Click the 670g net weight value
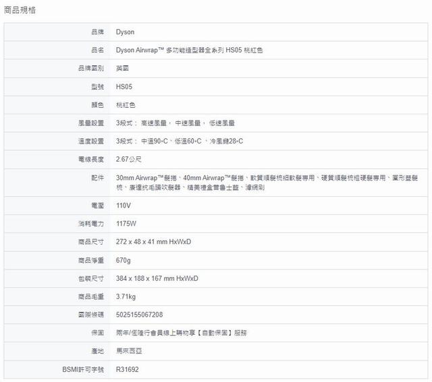 click(124, 260)
